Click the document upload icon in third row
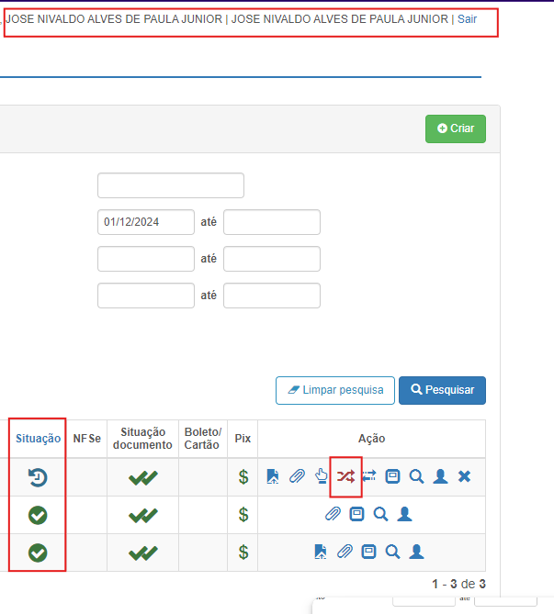 (x=321, y=552)
